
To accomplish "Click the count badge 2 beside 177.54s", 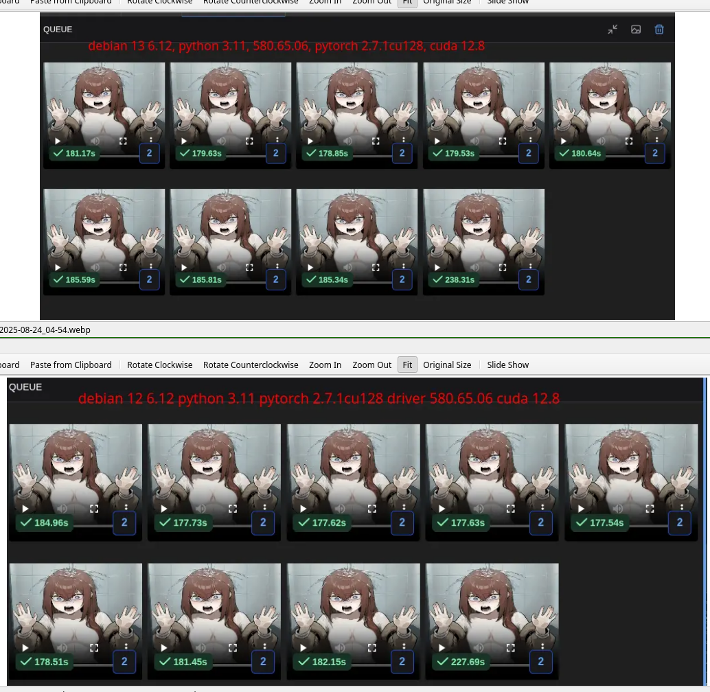I will 680,522.
